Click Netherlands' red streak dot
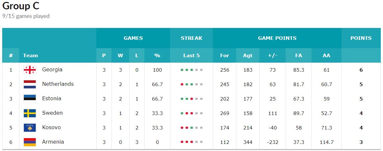The width and height of the screenshot is (383, 151). click(x=182, y=84)
